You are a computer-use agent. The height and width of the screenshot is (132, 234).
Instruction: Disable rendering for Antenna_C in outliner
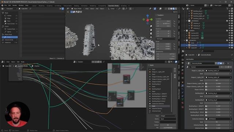(232, 28)
